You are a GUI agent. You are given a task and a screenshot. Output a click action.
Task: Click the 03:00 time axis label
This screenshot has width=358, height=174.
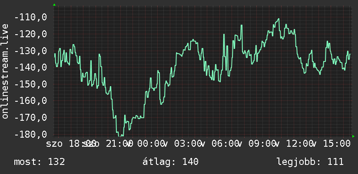(x=188, y=144)
